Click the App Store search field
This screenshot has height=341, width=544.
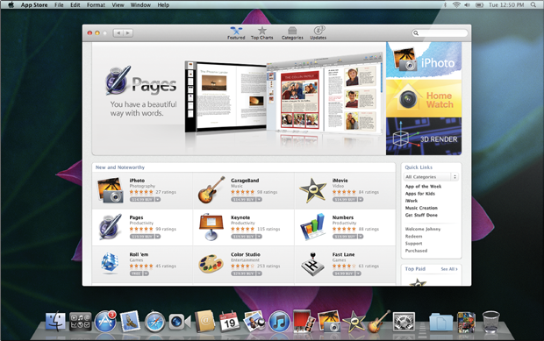(x=440, y=33)
